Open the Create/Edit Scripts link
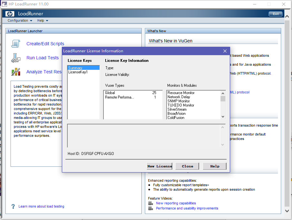 pos(45,44)
